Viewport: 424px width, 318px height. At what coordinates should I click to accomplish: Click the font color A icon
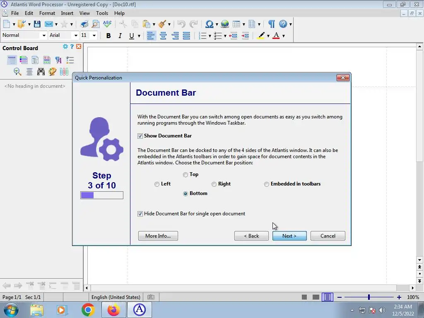coord(276,36)
